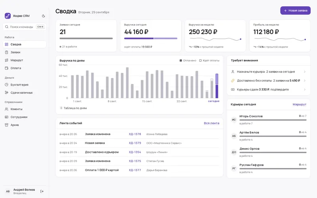Image resolution: width=317 pixels, height=198 pixels.
Task: Go to the Оплата menu label
Action: tap(16, 68)
